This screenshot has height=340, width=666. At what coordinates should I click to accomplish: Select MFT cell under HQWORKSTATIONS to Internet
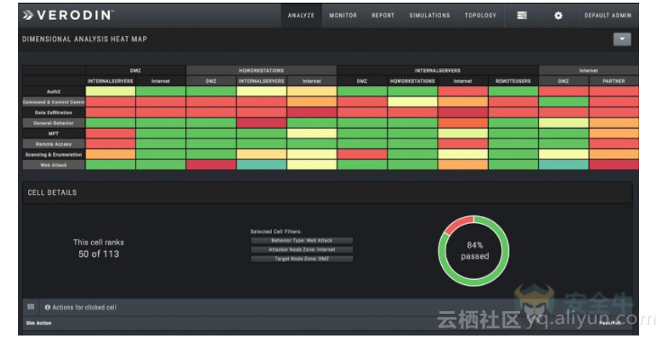pyautogui.click(x=311, y=133)
